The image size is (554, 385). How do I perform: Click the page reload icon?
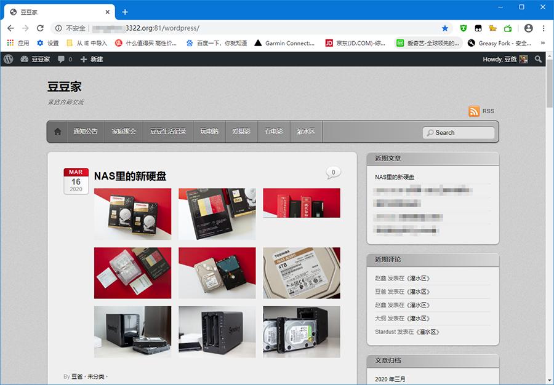tap(40, 28)
